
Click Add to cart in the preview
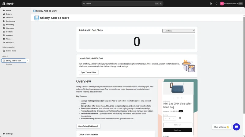178,125
